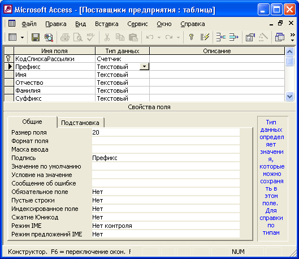Click the File Search toolbar icon
299x259 pixels.
[49, 37]
